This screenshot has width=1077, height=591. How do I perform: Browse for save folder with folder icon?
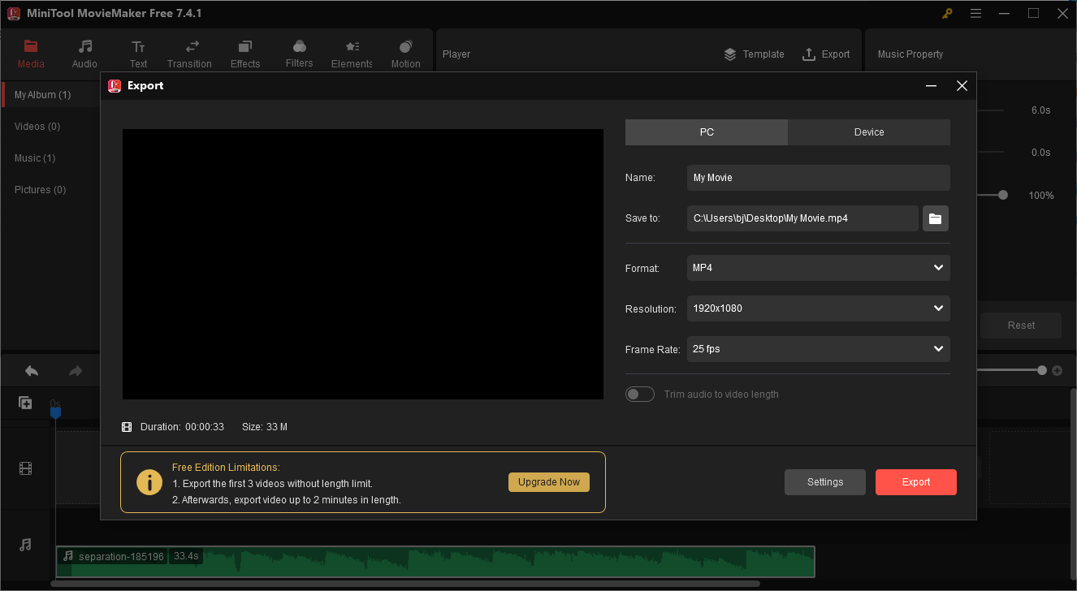click(936, 218)
